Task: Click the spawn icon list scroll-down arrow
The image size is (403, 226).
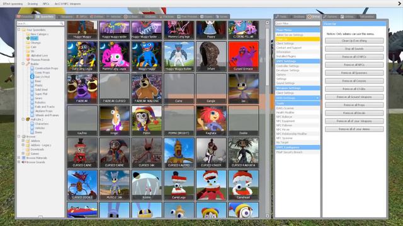Action: click(267, 216)
